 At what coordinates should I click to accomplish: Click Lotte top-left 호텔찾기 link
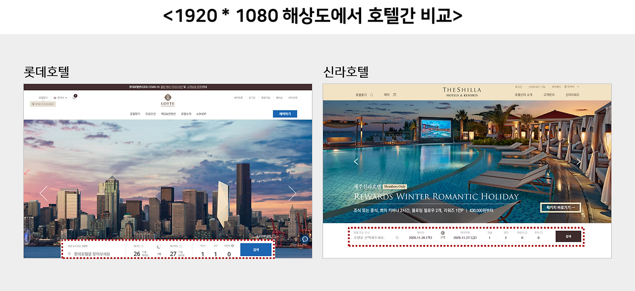coord(44,98)
